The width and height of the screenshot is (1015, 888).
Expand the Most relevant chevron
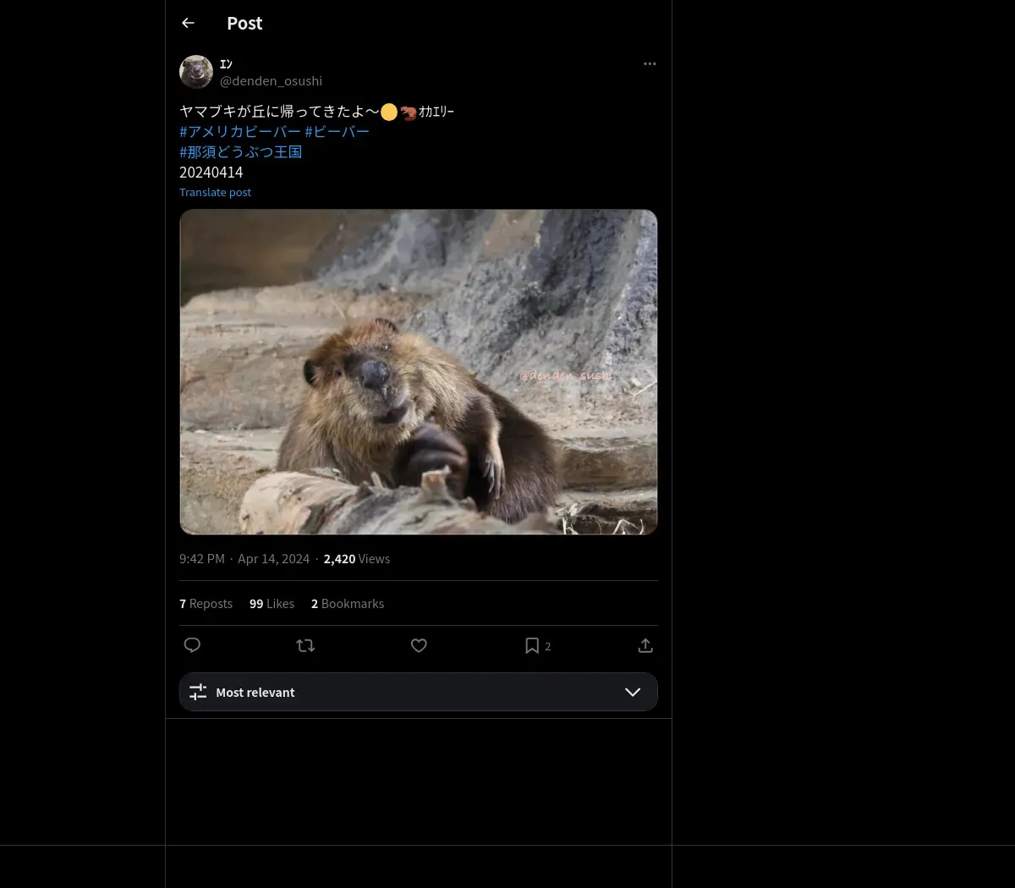pos(633,692)
